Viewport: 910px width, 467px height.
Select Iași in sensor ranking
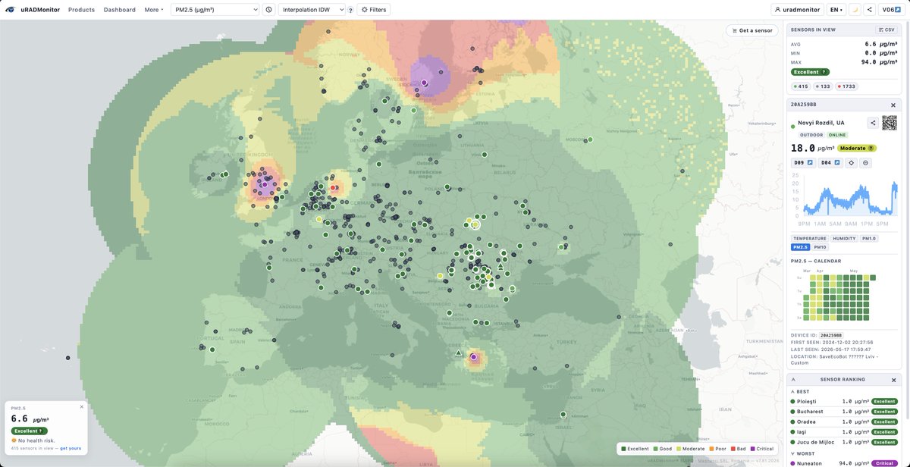coord(843,431)
